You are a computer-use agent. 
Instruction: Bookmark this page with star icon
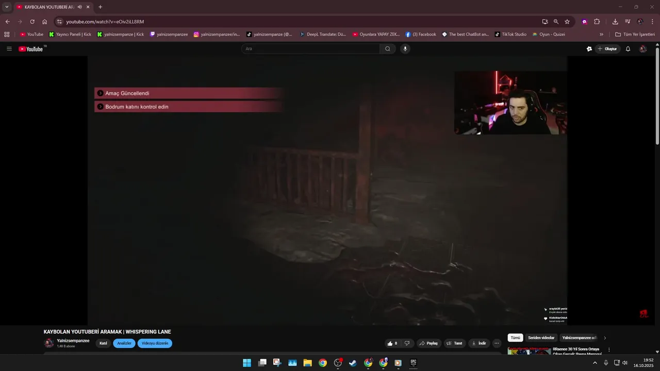(567, 22)
